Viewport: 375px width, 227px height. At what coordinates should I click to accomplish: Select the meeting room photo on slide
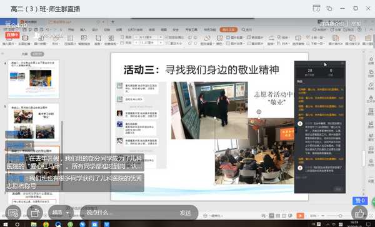(255, 151)
